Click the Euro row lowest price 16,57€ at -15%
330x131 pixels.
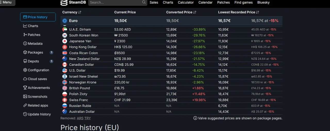[265, 21]
